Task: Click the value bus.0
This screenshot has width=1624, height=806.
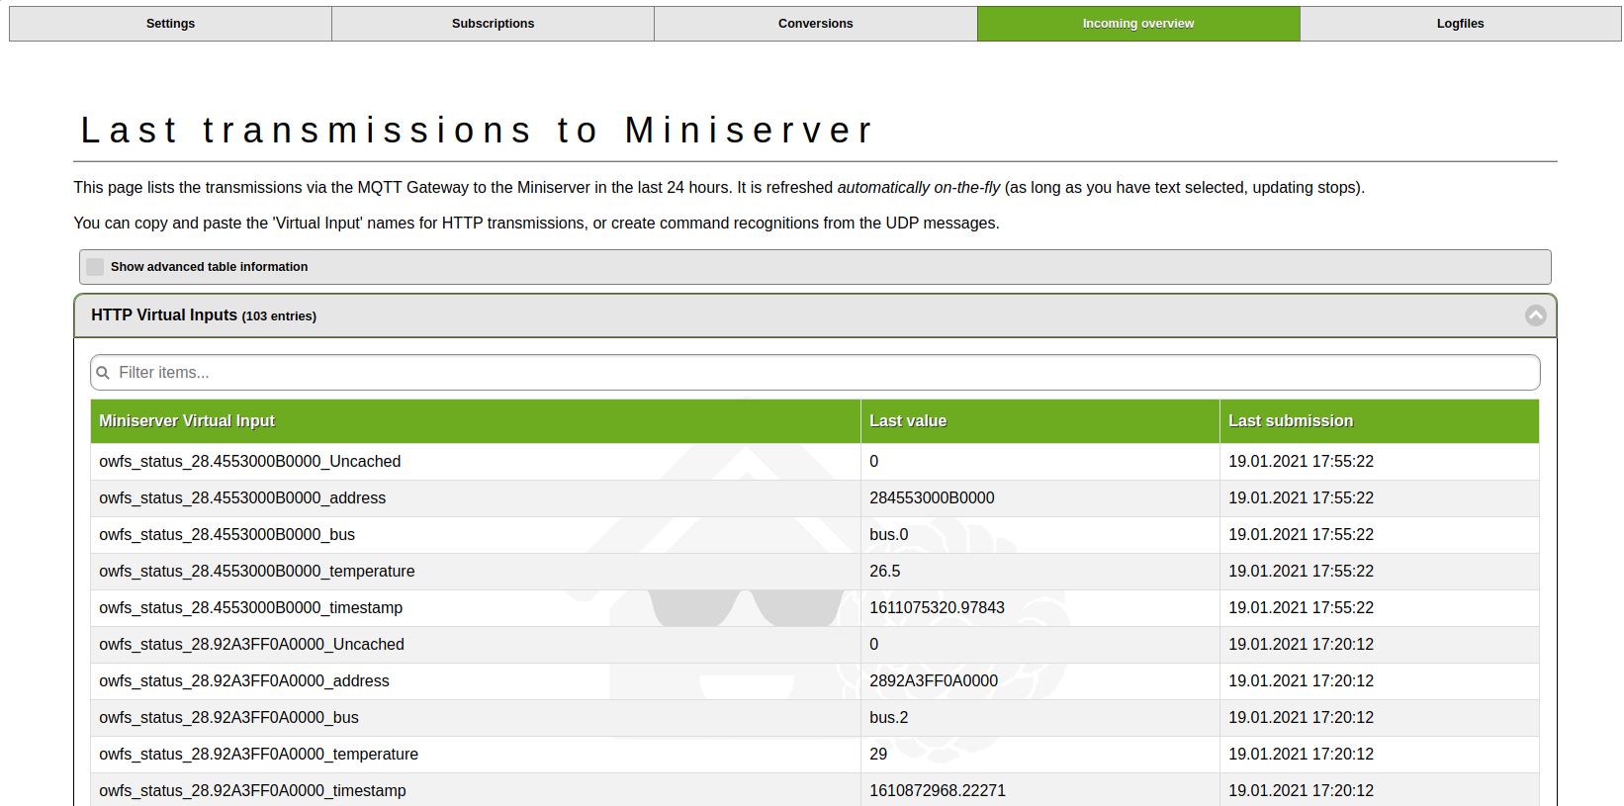Action: click(x=888, y=535)
